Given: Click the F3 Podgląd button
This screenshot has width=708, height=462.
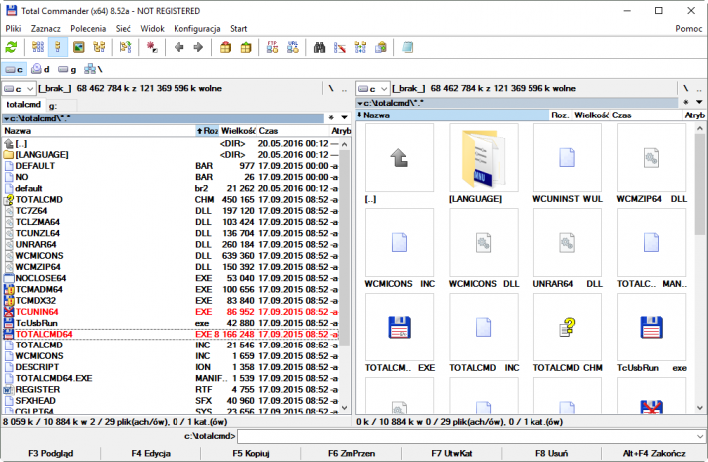Looking at the screenshot, I should pos(51,453).
